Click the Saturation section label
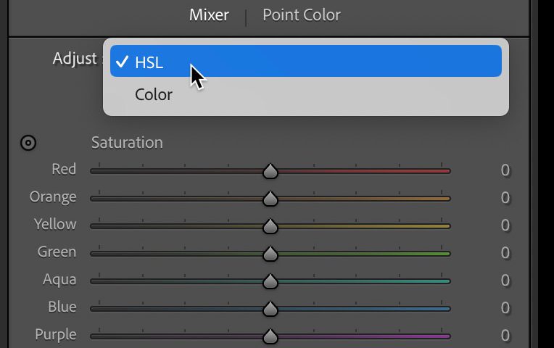 [x=127, y=143]
